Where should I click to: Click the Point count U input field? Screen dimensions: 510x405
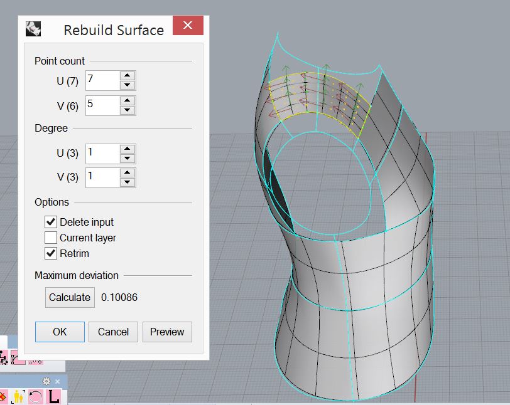[x=101, y=80]
